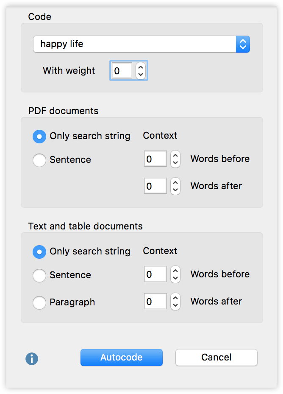
Task: Click PDF Words after input field
Action: (x=155, y=186)
